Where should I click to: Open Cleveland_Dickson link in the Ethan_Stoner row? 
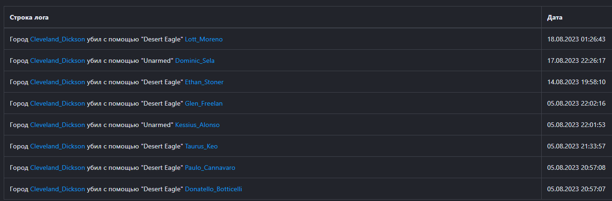(x=57, y=82)
